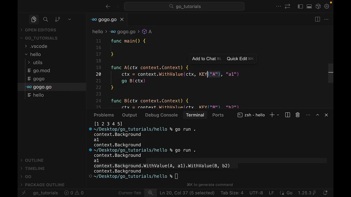Expand the Outline section
The height and width of the screenshot is (197, 351).
click(52, 160)
